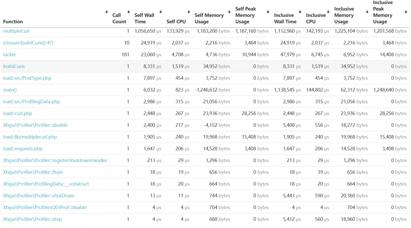411x228 pixels.
Task: Click sort icon for Self Peak Memory Usage
Action: pyautogui.click(x=268, y=12)
